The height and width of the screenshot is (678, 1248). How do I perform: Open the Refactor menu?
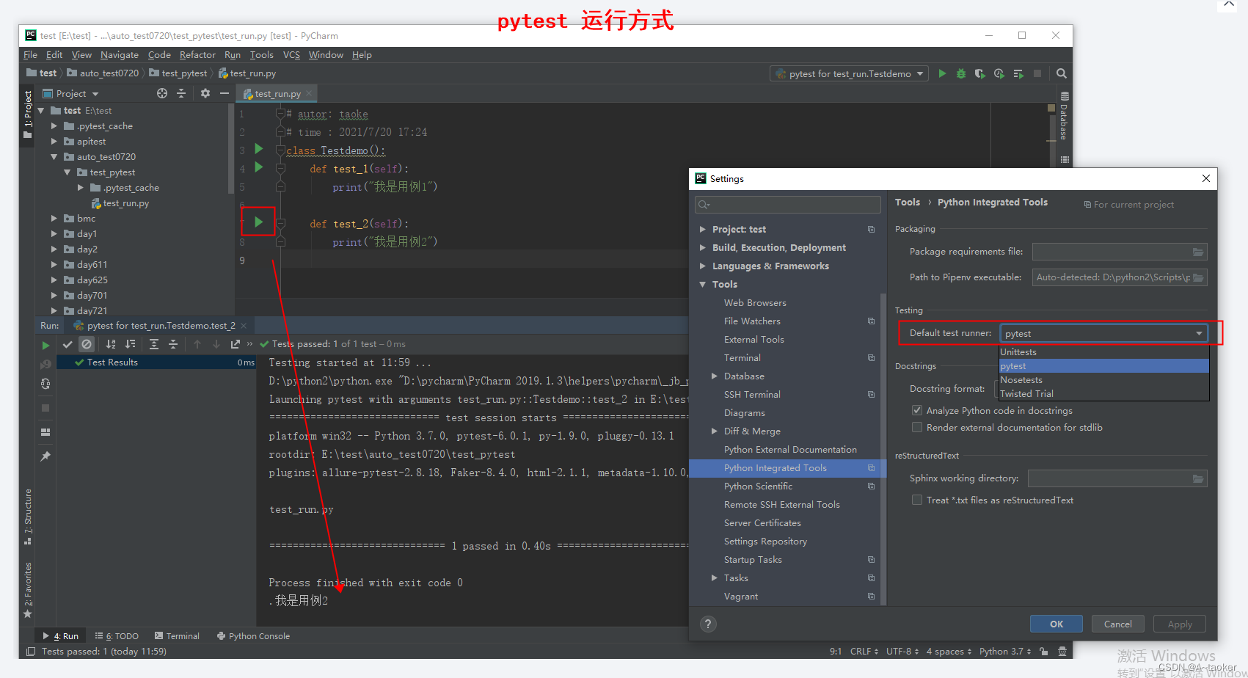click(x=197, y=55)
